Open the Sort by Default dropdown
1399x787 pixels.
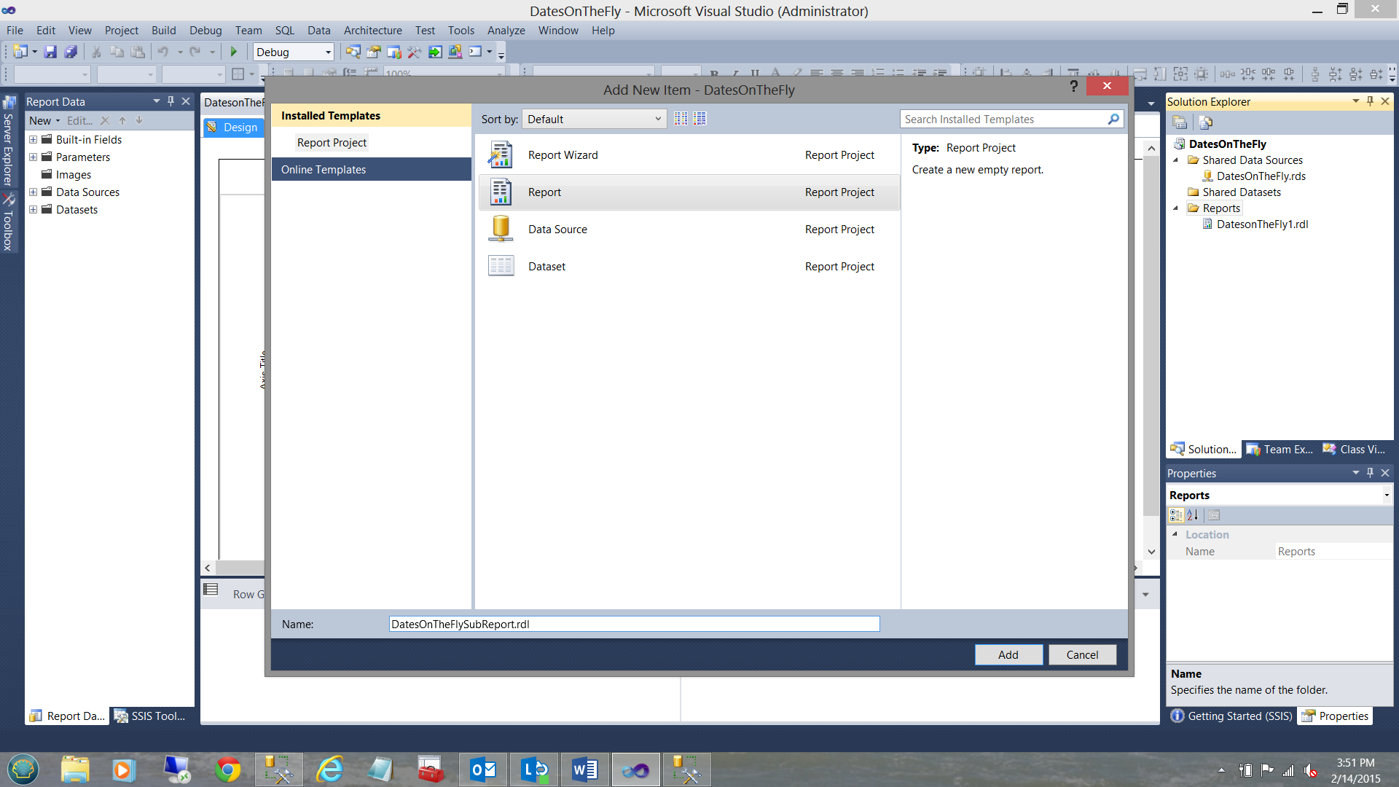pos(594,119)
